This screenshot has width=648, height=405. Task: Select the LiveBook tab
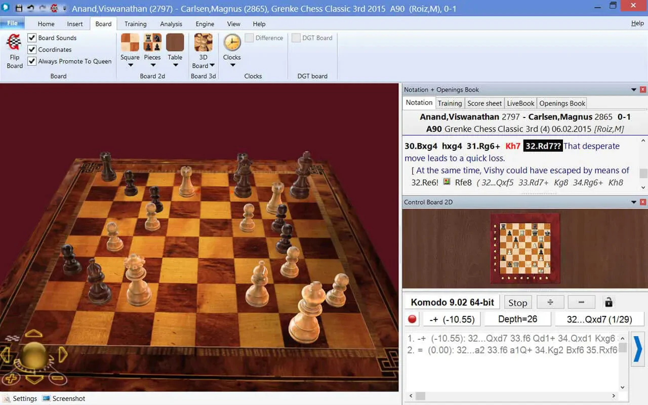520,103
